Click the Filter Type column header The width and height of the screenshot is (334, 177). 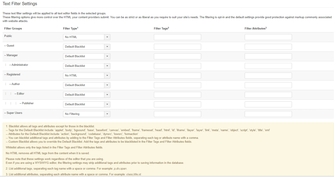pos(71,28)
